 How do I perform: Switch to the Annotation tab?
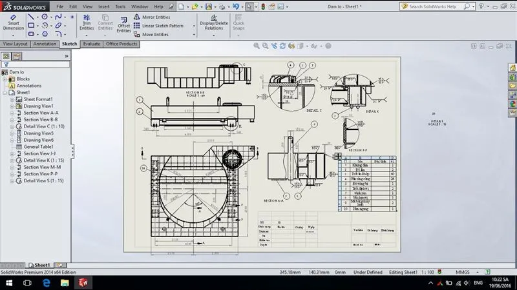pyautogui.click(x=45, y=44)
